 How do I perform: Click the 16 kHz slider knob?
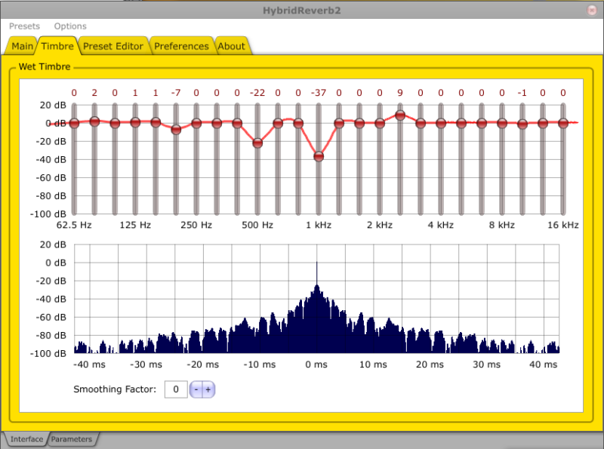(x=563, y=123)
